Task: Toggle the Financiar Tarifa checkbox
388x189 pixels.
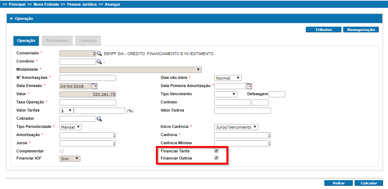Action: click(216, 151)
